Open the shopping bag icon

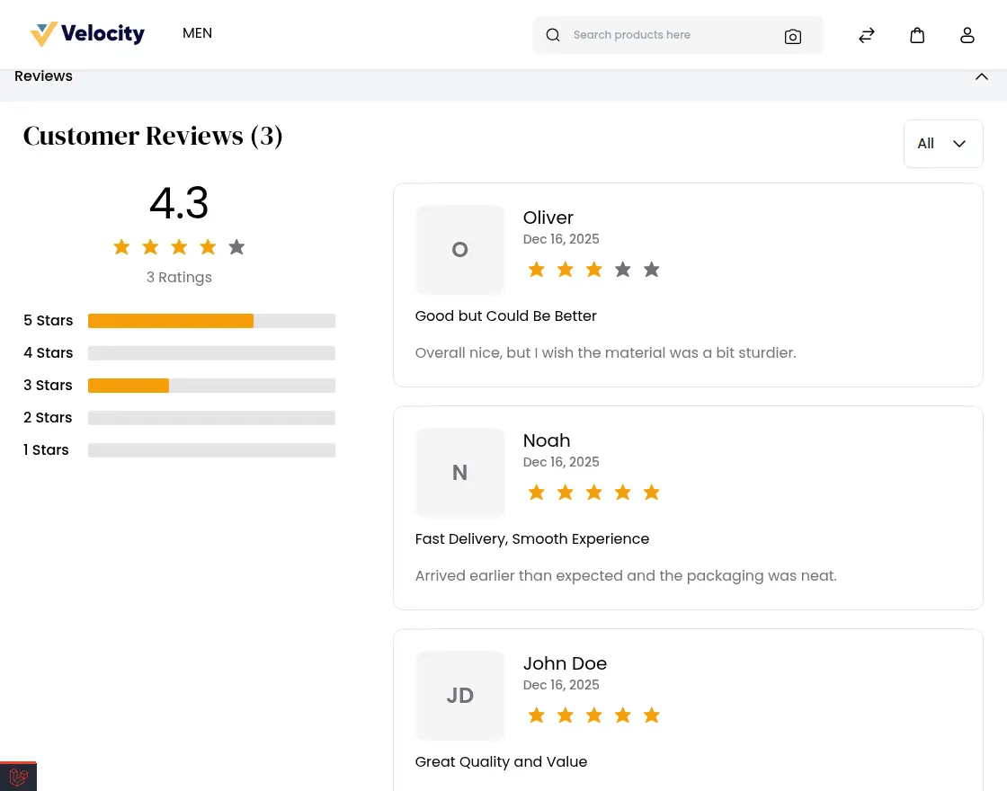[x=917, y=34]
